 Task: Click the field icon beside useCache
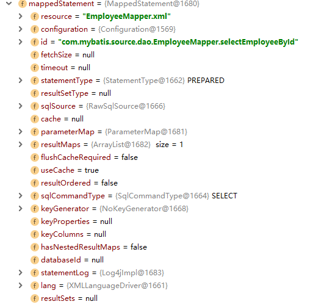pyautogui.click(x=35, y=170)
